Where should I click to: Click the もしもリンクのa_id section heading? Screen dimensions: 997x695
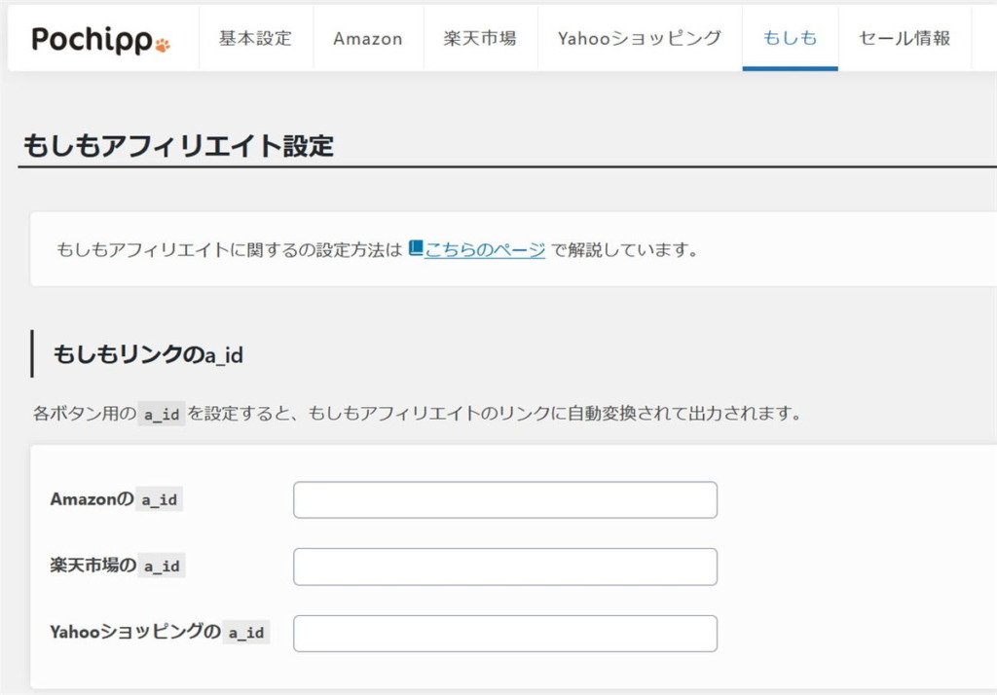tap(148, 354)
